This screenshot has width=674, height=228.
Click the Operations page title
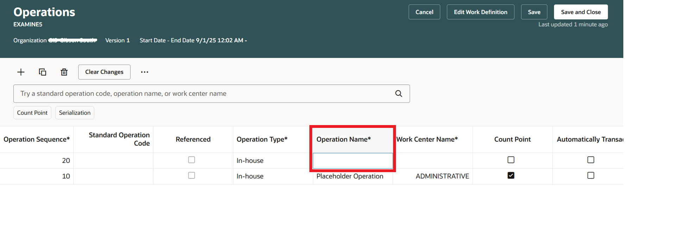(44, 12)
